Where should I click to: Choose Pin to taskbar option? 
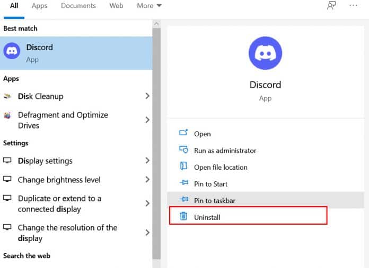[214, 200]
